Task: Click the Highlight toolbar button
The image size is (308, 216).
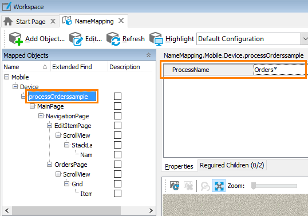Action: (172, 39)
